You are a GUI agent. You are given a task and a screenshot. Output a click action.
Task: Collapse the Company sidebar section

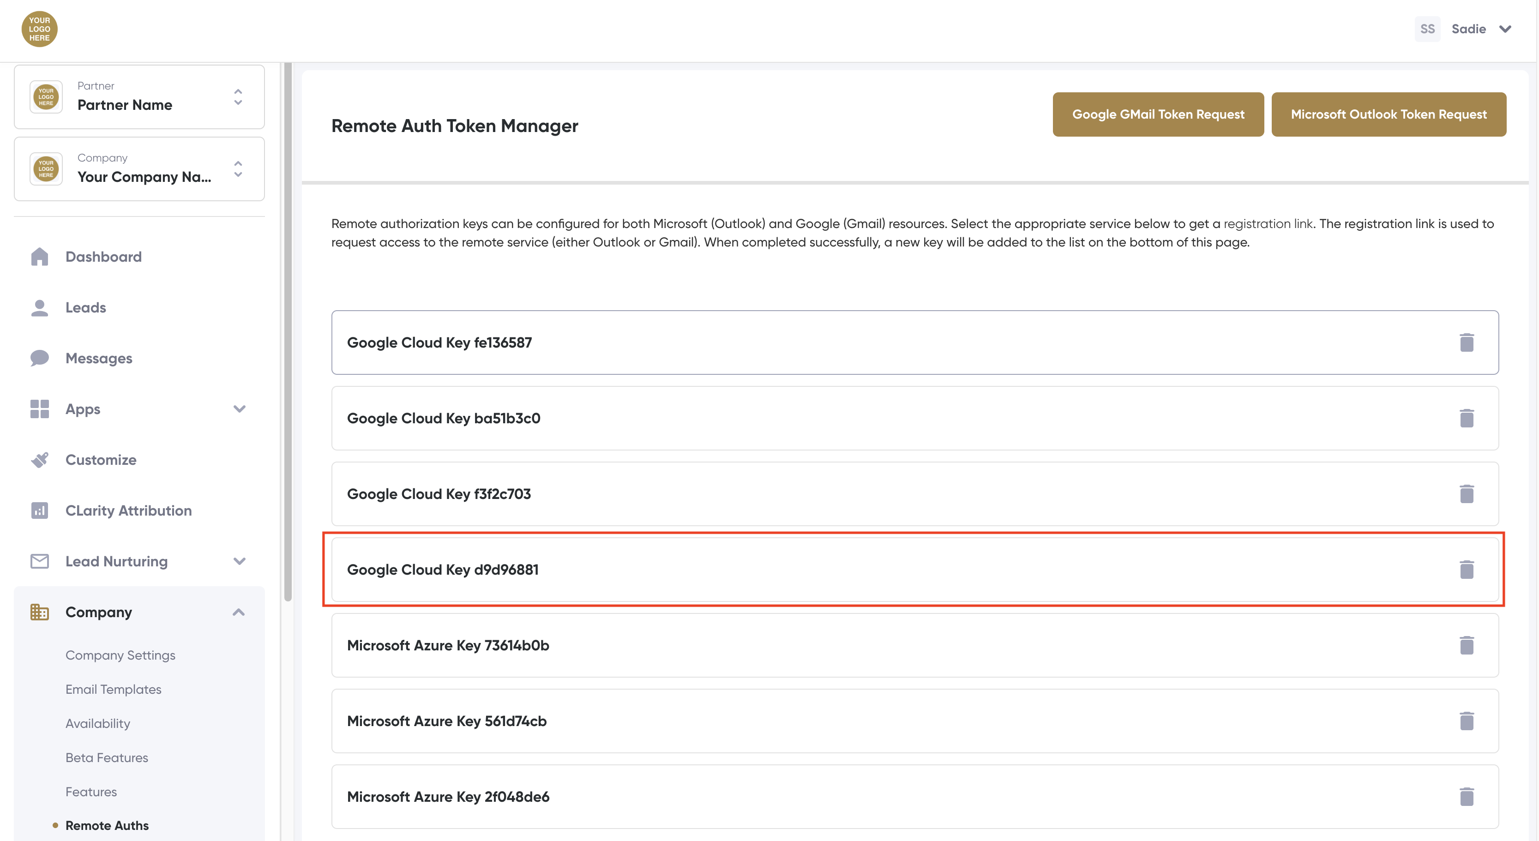point(238,612)
